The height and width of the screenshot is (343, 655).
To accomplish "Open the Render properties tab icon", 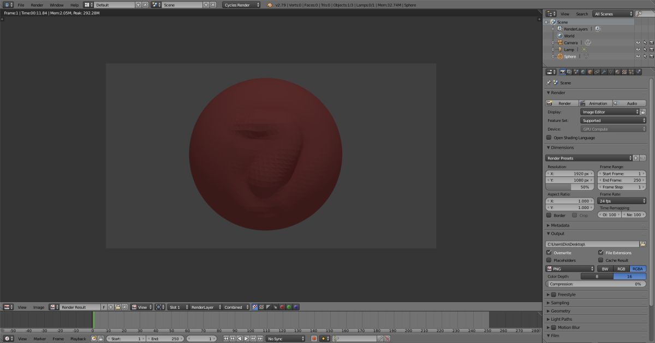I will (563, 72).
